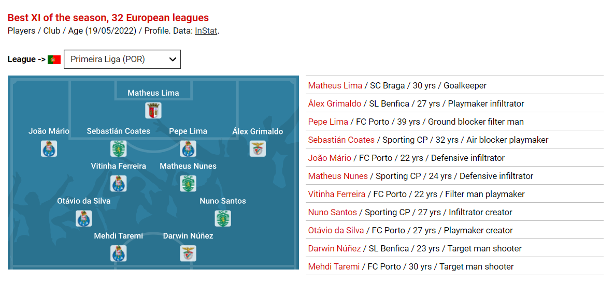Viewport: 614px width, 284px height.
Task: Open the InStat data source link
Action: point(206,31)
